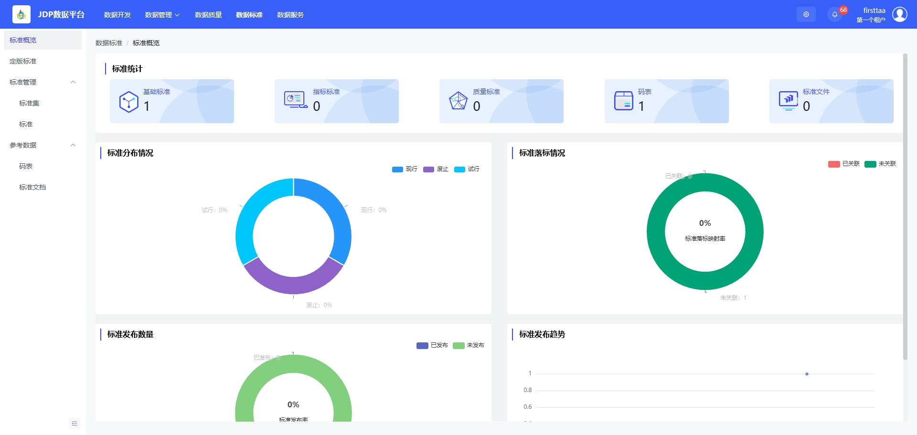The image size is (917, 435).
Task: Collapse the 标准管理 sidebar group chevron
Action: [73, 82]
